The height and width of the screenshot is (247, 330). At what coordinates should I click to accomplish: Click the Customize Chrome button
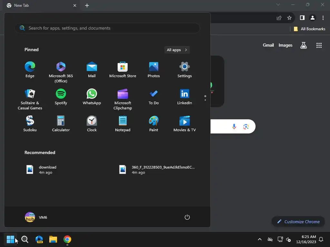[x=298, y=222]
